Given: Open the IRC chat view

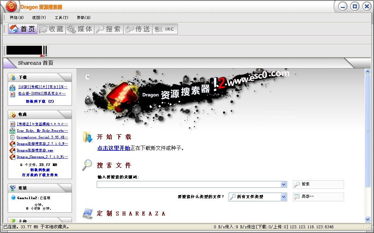Looking at the screenshot, I should pyautogui.click(x=165, y=29).
